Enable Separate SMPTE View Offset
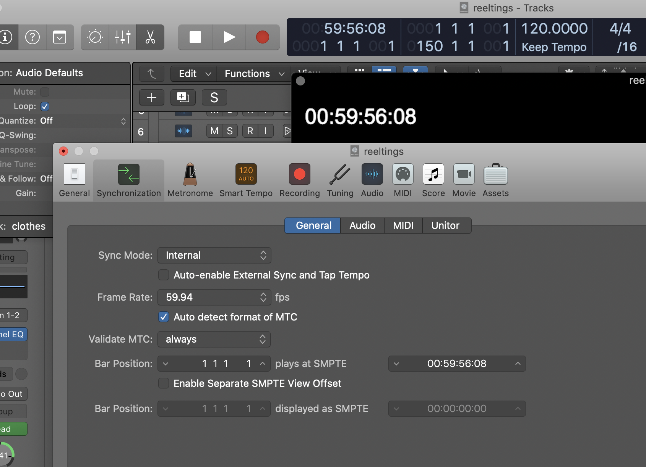The width and height of the screenshot is (646, 467). pyautogui.click(x=164, y=383)
